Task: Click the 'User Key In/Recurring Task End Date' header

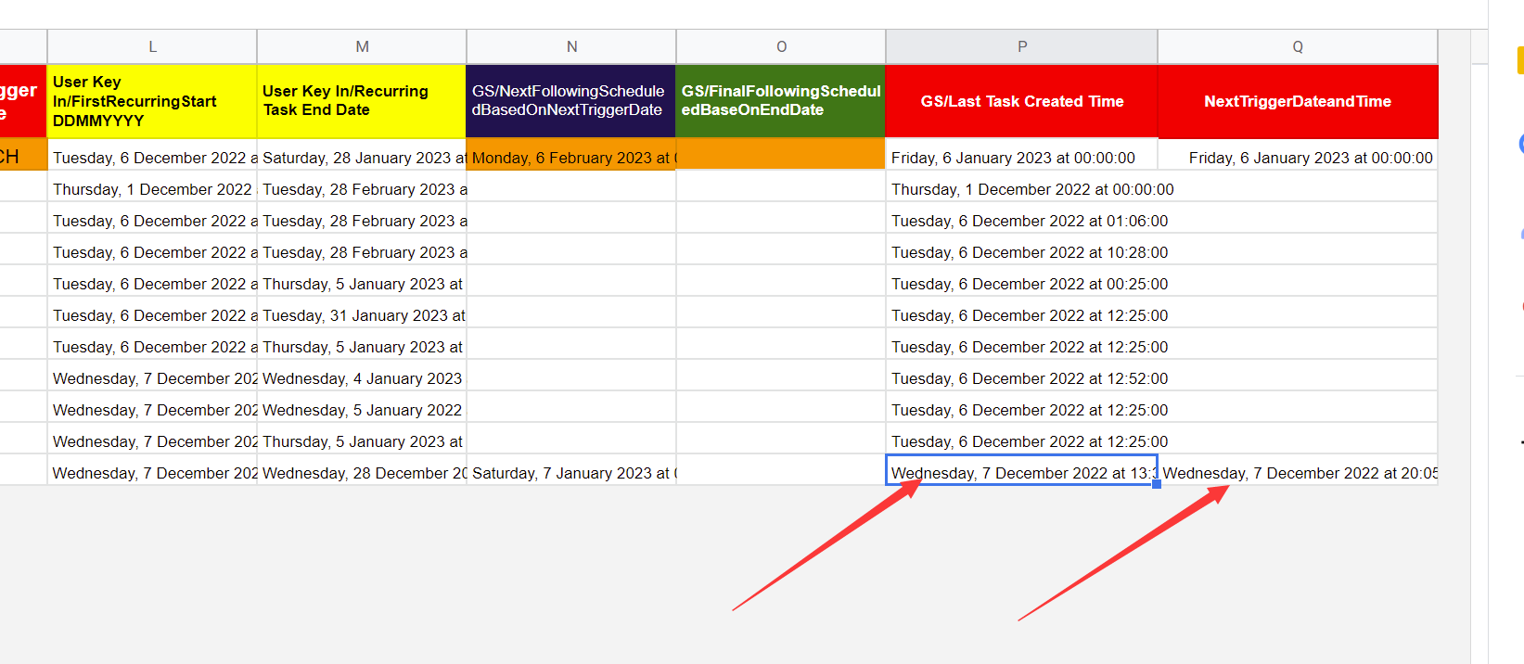Action: (362, 101)
